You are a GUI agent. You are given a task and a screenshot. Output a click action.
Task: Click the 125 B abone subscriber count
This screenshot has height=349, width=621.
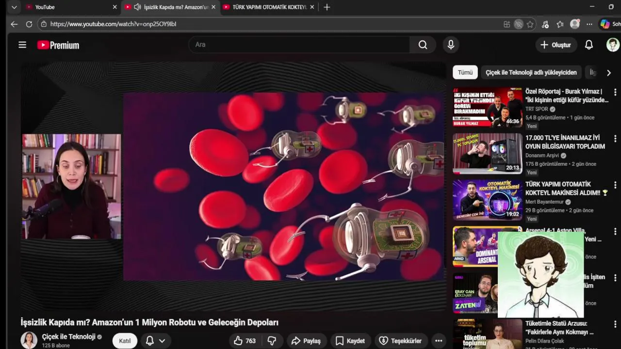click(x=56, y=346)
